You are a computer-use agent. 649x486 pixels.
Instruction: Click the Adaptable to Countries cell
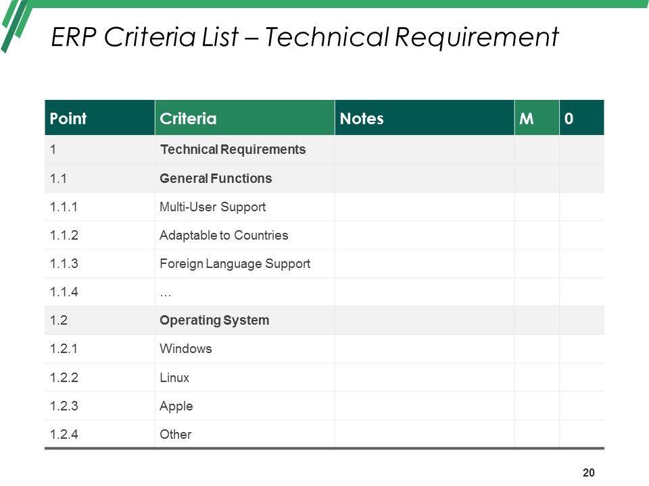click(224, 236)
